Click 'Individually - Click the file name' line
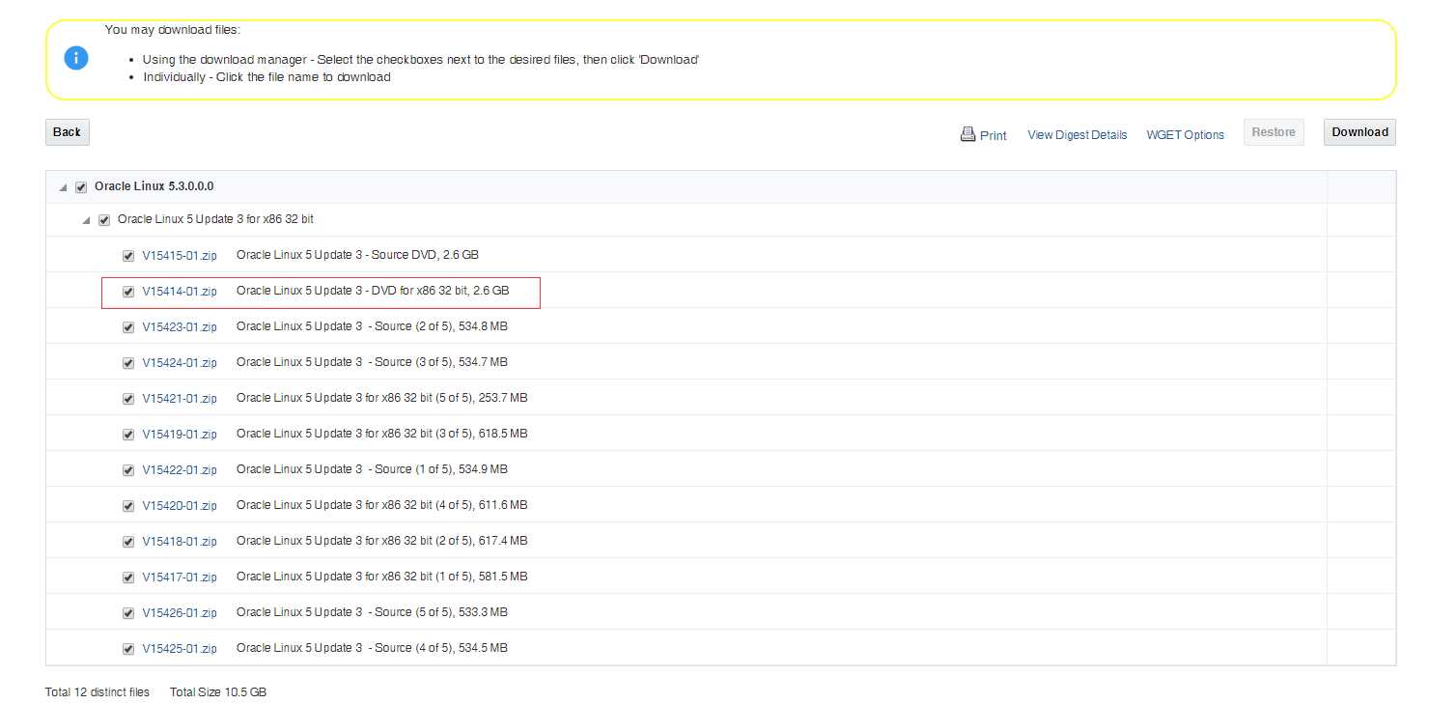This screenshot has width=1456, height=704. click(266, 77)
